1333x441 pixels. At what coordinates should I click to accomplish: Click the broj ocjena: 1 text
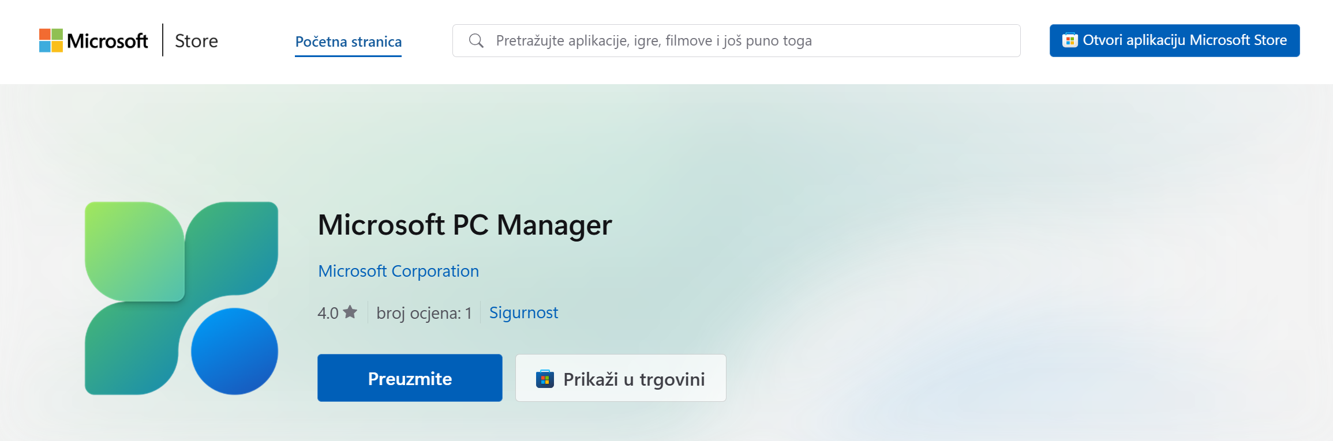(424, 313)
